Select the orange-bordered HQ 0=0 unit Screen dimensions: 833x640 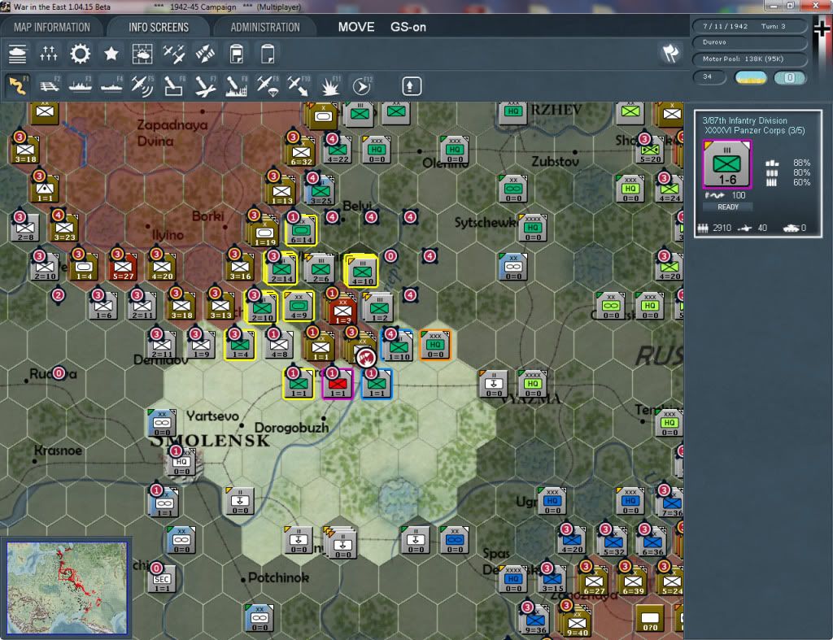click(435, 345)
